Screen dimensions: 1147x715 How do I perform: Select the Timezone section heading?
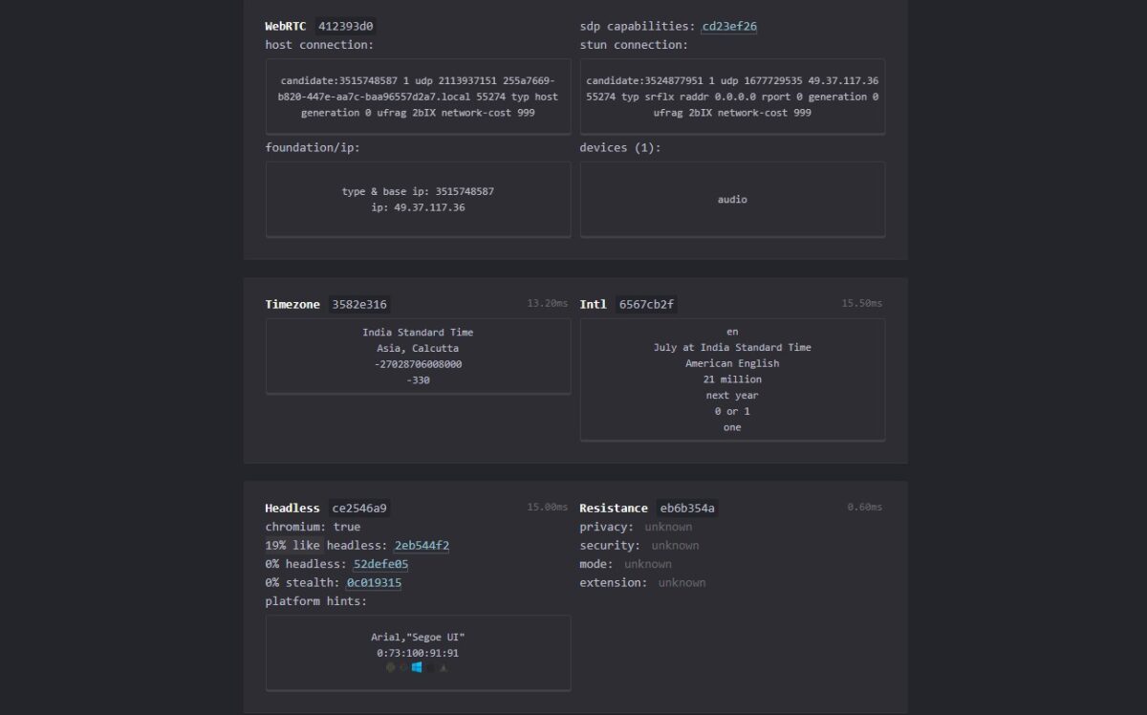[292, 305]
